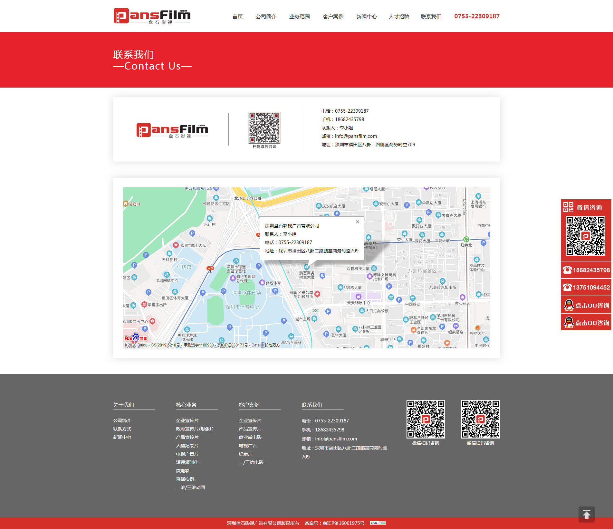Open the 公司简介 menu item
Image resolution: width=613 pixels, height=529 pixels.
[x=266, y=16]
